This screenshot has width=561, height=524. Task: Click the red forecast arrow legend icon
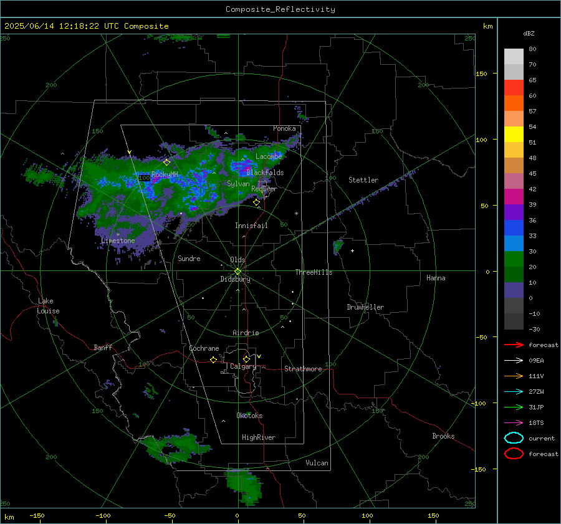[514, 345]
